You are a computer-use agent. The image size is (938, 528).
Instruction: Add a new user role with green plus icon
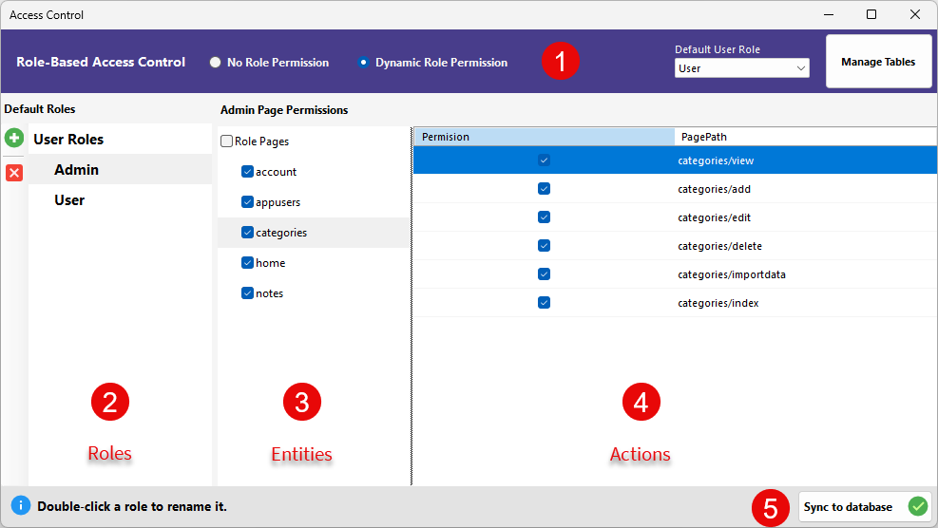(x=13, y=138)
